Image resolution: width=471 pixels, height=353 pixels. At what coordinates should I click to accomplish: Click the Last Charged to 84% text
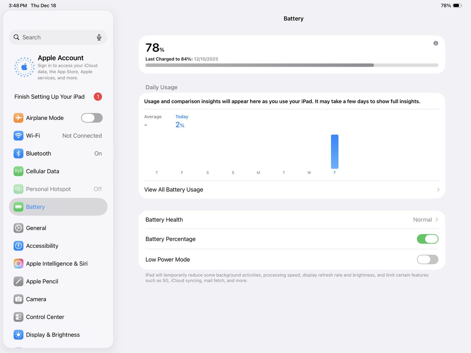click(x=169, y=59)
